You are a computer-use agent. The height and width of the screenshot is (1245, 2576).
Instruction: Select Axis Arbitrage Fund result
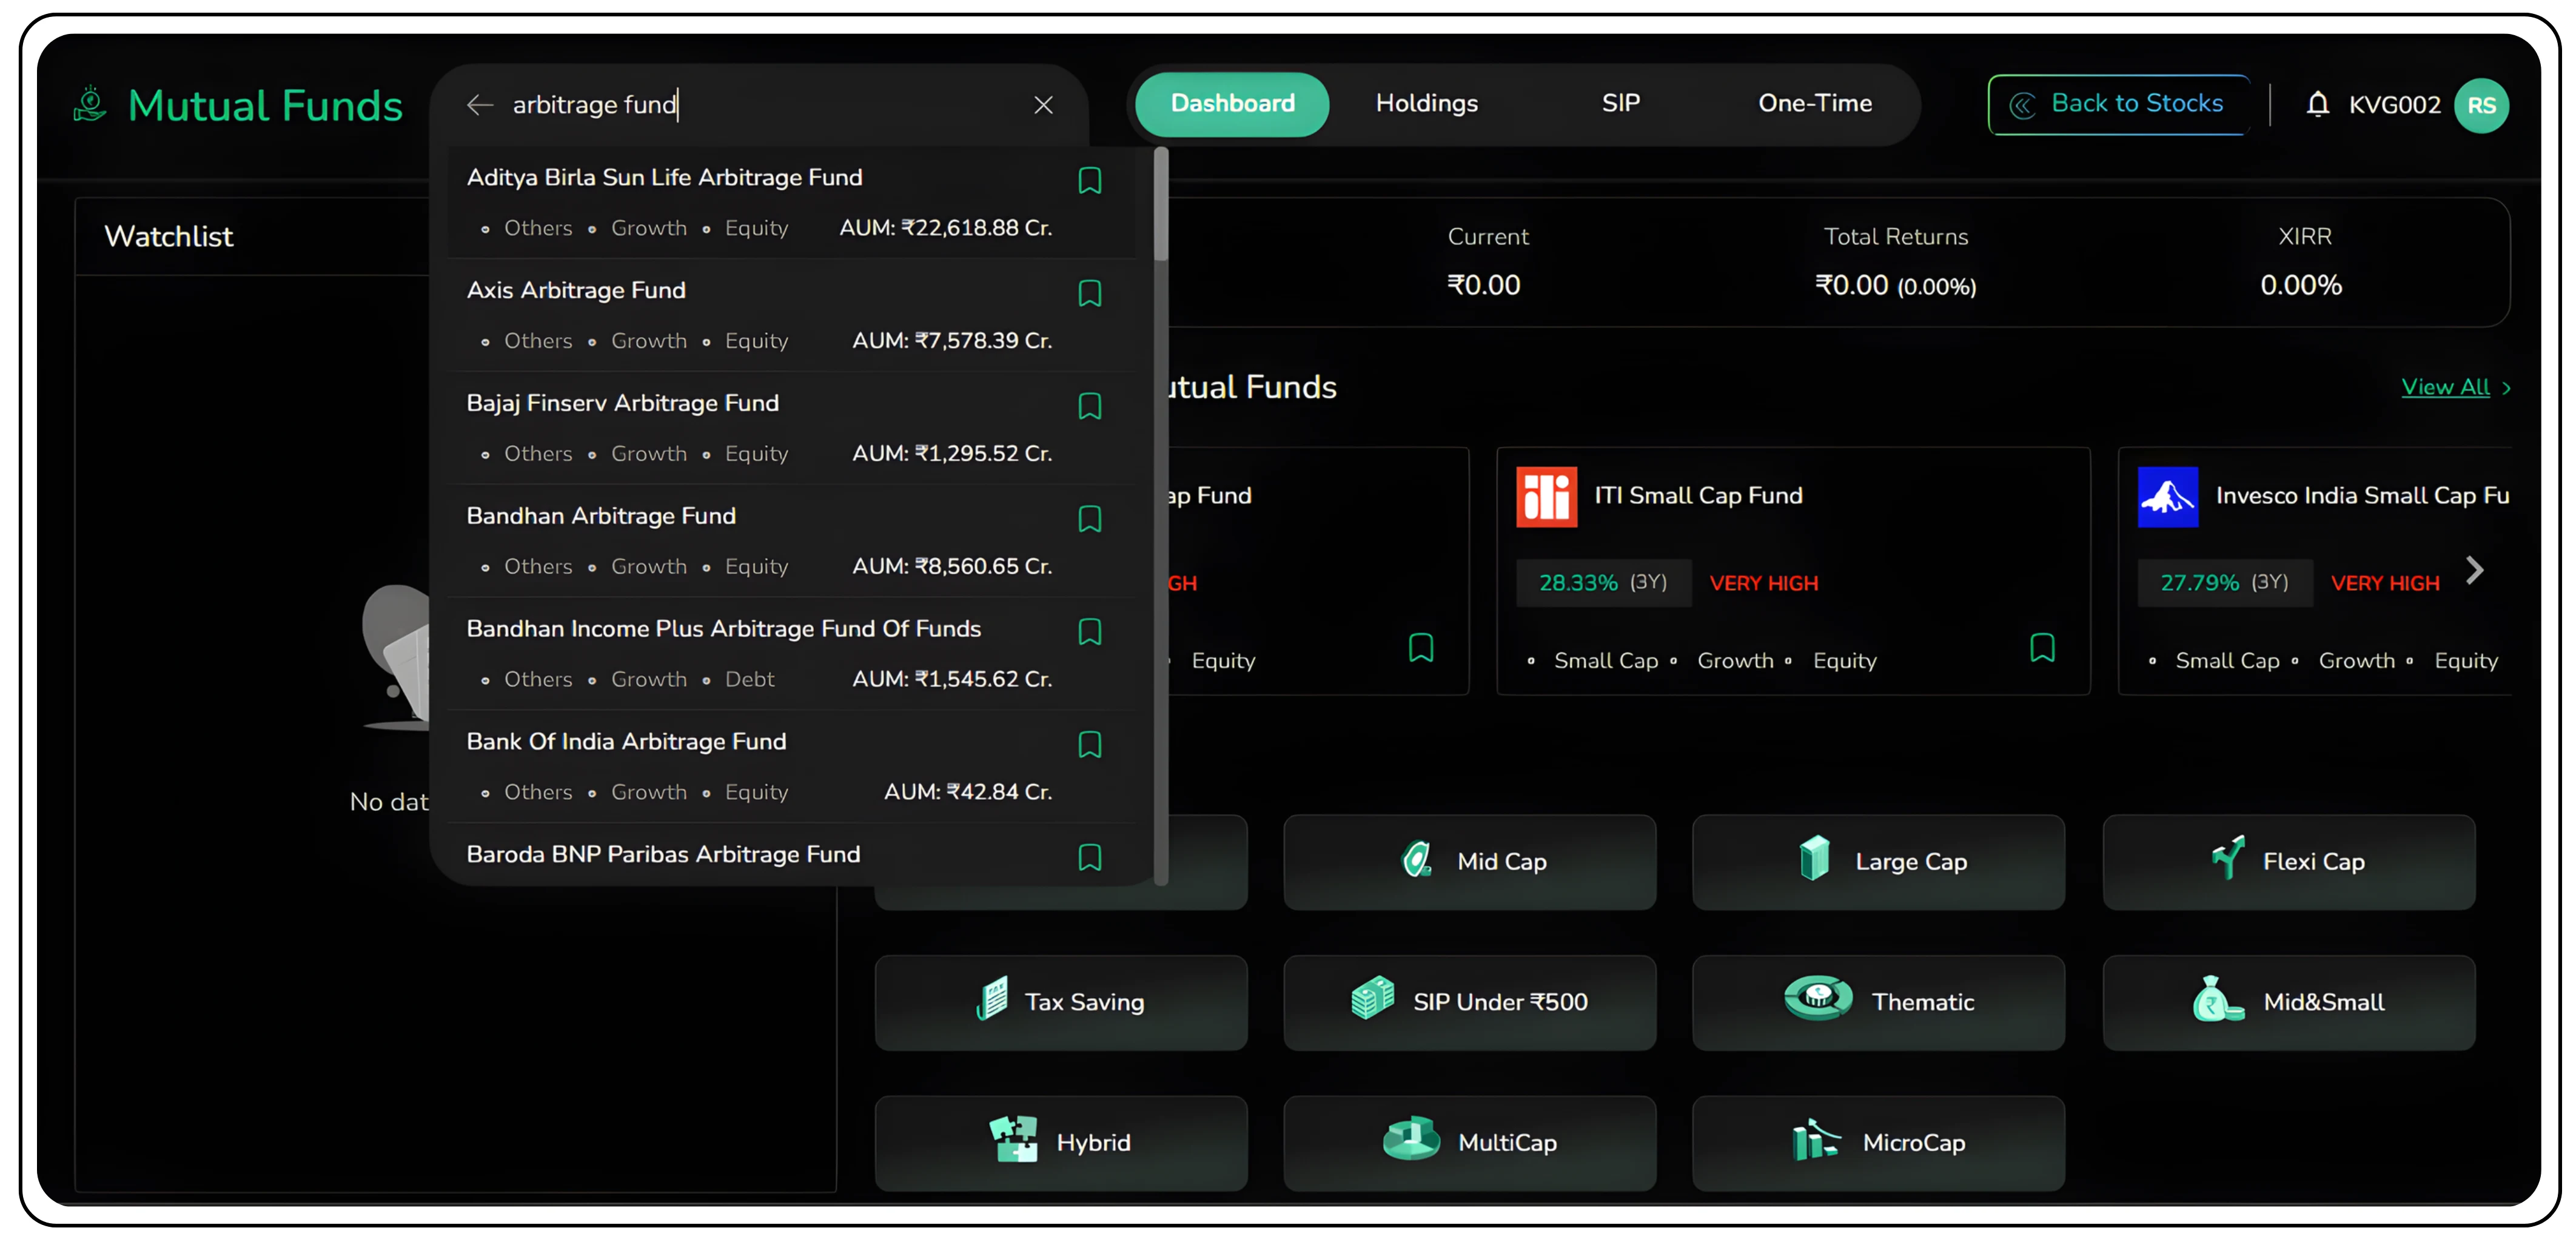pyautogui.click(x=792, y=315)
